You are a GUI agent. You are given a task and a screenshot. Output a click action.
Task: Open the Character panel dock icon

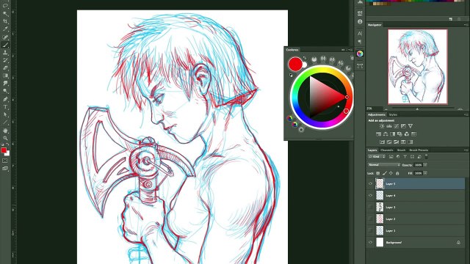click(x=360, y=34)
